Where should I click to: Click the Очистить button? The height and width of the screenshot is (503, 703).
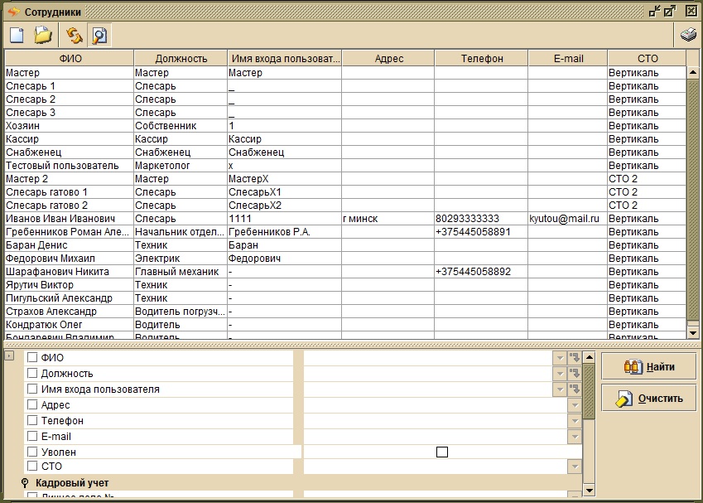[x=648, y=398]
